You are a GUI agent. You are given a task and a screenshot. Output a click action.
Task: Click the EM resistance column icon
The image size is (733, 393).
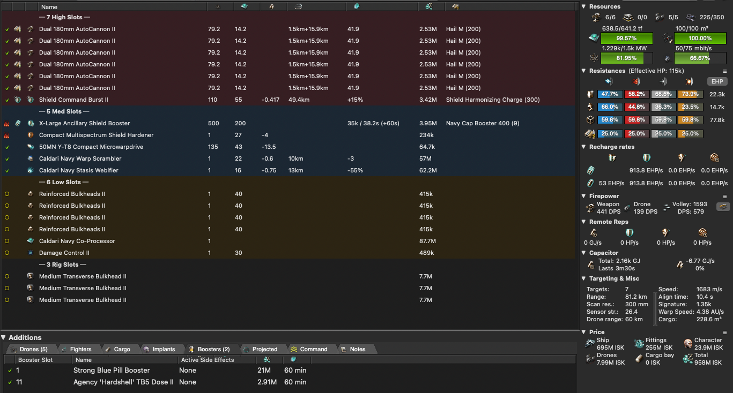(x=609, y=82)
